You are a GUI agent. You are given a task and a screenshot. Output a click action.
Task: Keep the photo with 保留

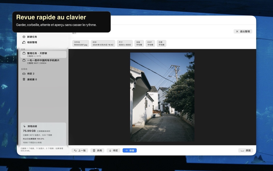pyautogui.click(x=130, y=150)
